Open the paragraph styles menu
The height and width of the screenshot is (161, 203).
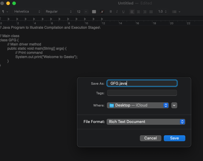[x=5, y=12]
